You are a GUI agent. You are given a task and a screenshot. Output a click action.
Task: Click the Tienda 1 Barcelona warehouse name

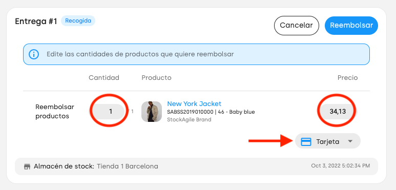pyautogui.click(x=128, y=166)
